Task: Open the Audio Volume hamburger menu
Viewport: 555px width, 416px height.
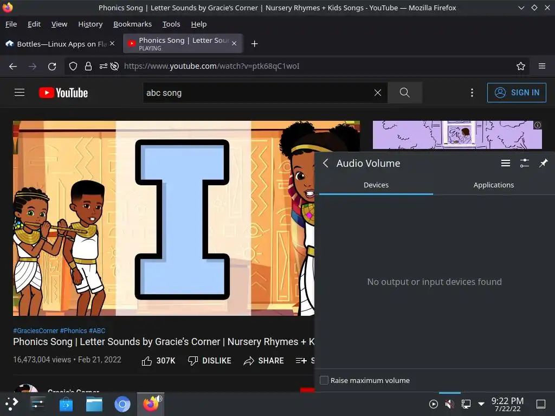Action: coord(506,163)
